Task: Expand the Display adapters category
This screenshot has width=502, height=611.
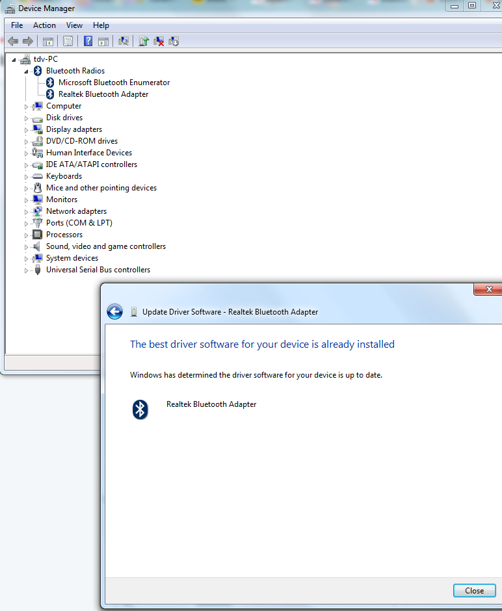Action: click(26, 130)
